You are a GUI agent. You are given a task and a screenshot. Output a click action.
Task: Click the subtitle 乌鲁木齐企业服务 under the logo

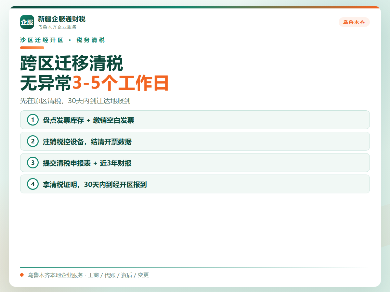pos(58,27)
